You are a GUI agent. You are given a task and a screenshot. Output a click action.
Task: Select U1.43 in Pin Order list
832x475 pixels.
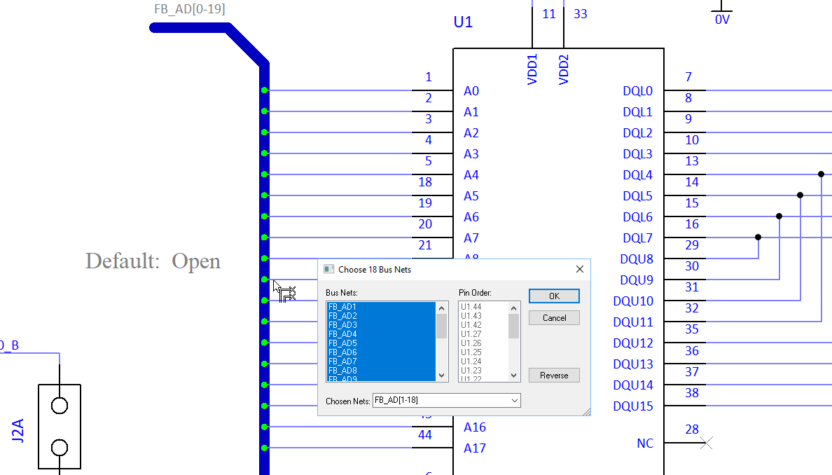(x=483, y=316)
